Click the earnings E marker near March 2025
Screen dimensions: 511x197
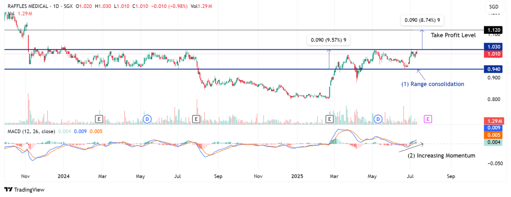click(x=330, y=119)
